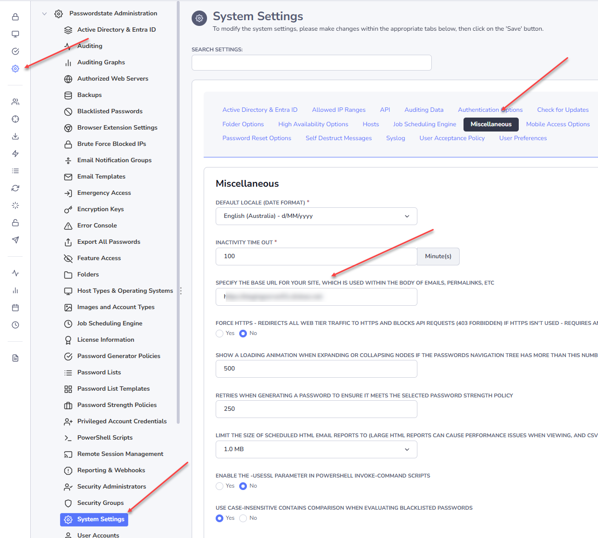Image resolution: width=598 pixels, height=538 pixels.
Task: Click the document icon in left rail
Action: click(15, 358)
